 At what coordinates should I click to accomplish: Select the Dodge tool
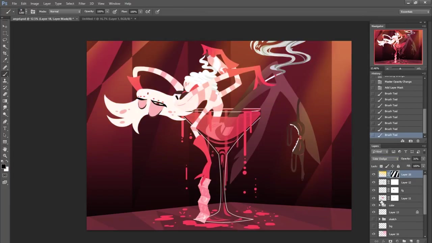point(5,114)
